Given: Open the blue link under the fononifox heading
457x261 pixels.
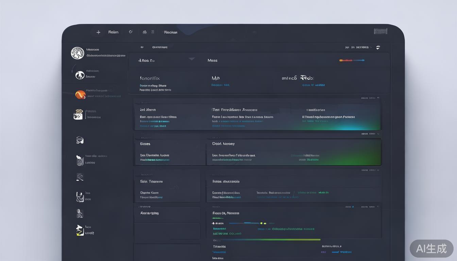Looking at the screenshot, I should (x=153, y=86).
